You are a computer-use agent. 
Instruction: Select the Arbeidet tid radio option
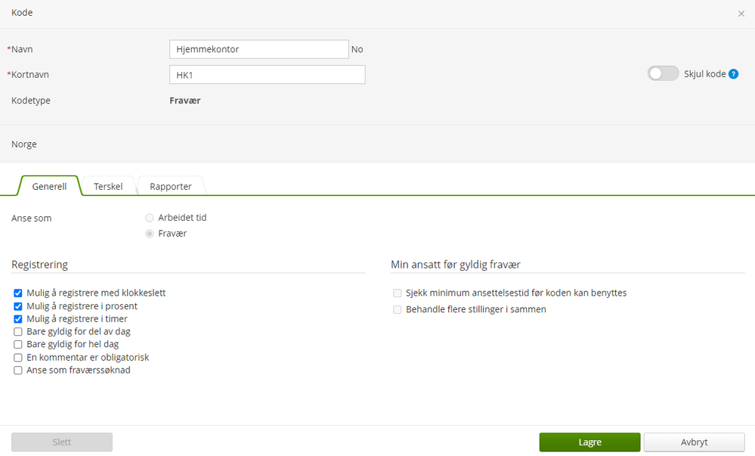pos(150,218)
